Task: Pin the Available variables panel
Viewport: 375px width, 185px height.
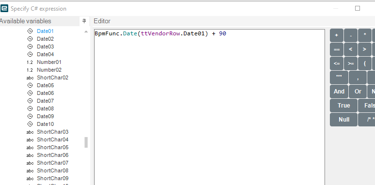Action: pos(84,21)
